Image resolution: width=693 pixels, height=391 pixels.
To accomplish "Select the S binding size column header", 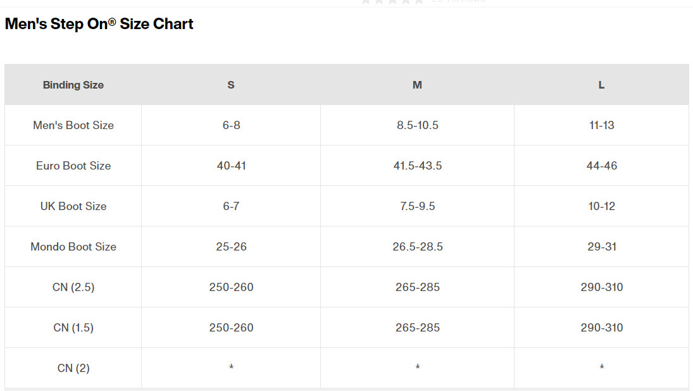I will tap(231, 85).
